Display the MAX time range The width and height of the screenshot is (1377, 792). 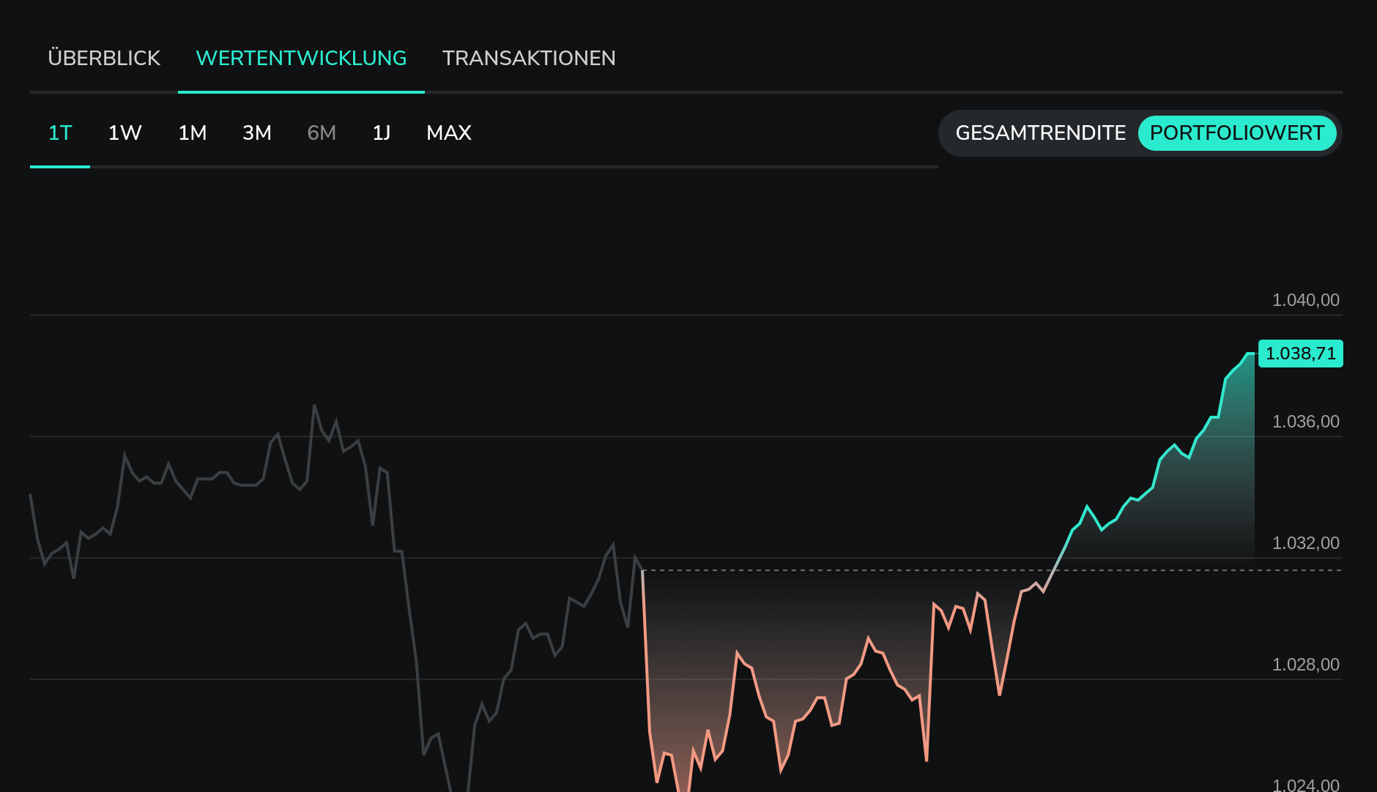(449, 133)
